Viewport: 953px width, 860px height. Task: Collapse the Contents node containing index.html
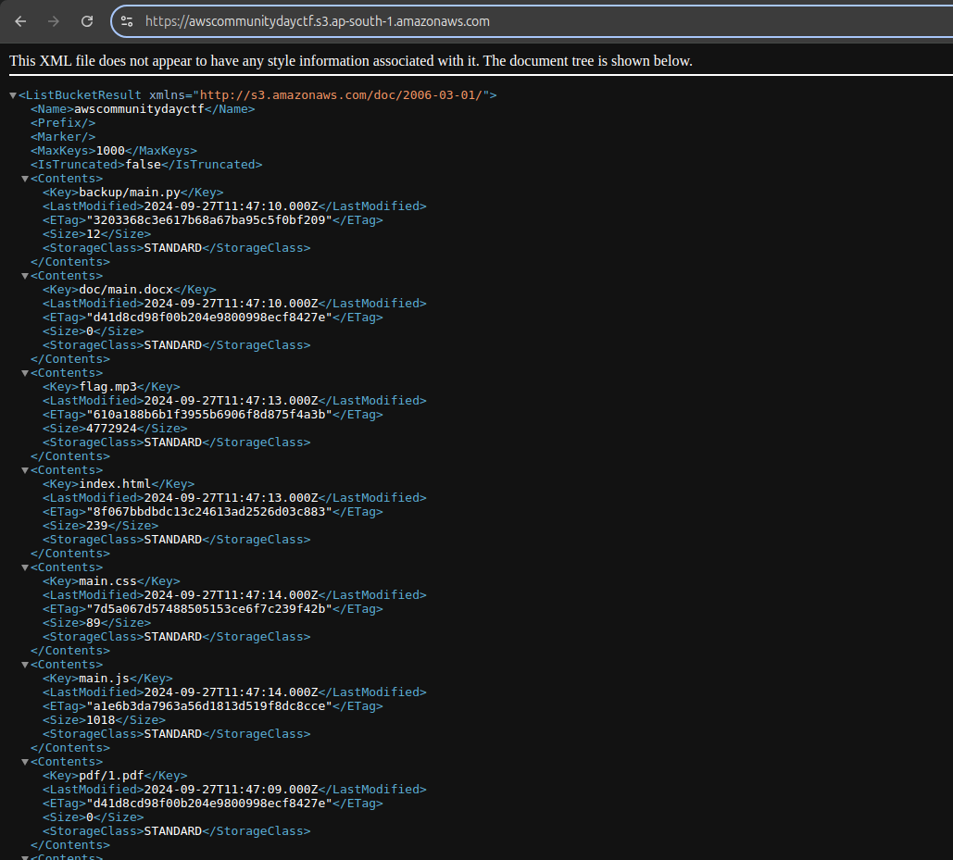coord(25,470)
